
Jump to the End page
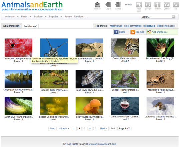tap(113, 128)
